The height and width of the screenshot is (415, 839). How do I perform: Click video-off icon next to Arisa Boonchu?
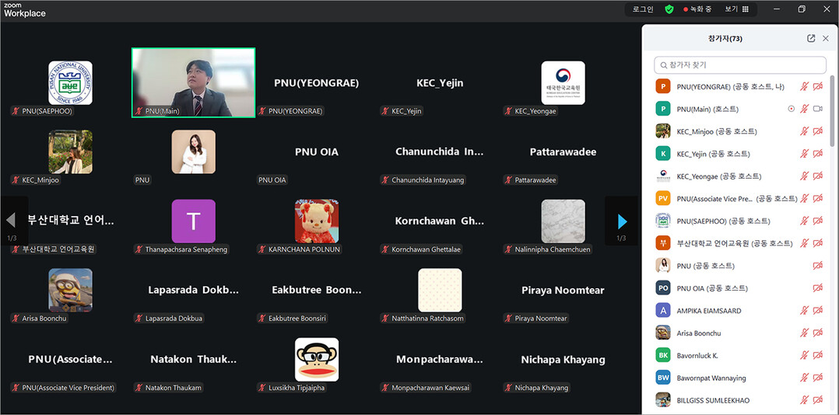[x=818, y=333]
